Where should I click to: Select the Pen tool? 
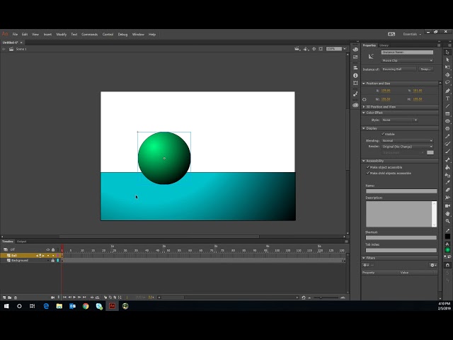(x=447, y=91)
